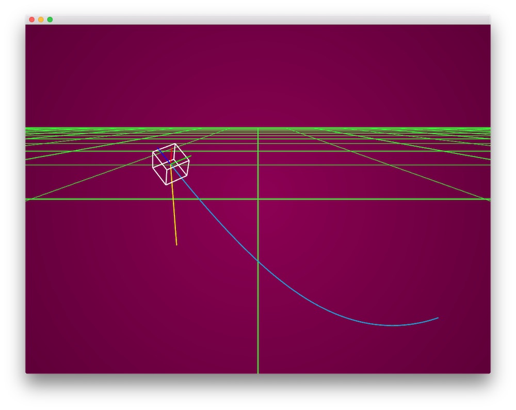Select the bottom-left corner of the cube

[x=153, y=168]
